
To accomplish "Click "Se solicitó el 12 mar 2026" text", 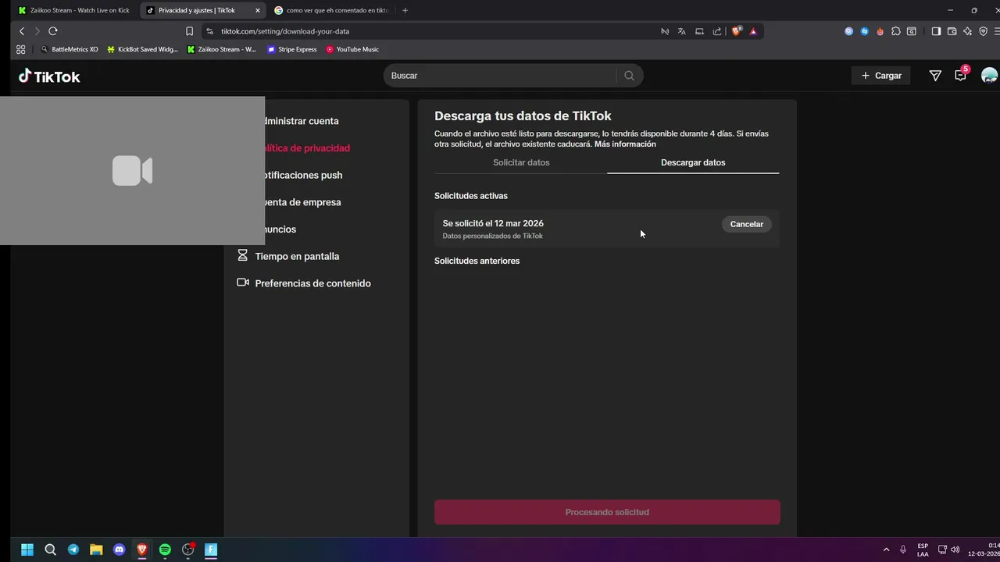I will [493, 223].
